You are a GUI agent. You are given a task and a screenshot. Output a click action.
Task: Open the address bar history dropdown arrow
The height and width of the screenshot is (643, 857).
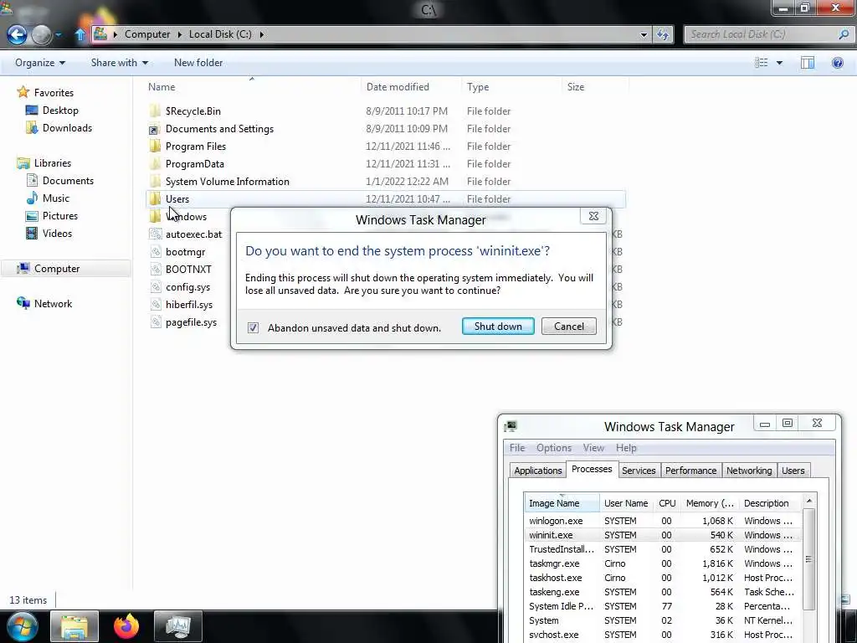click(644, 34)
